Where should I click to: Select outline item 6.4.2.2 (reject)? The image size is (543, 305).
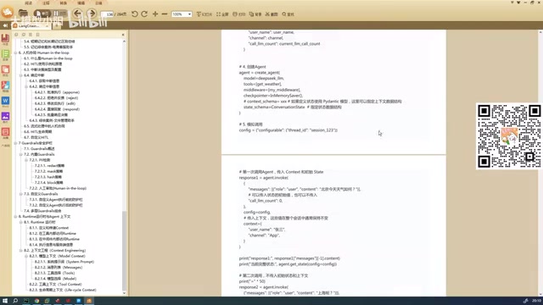(x=57, y=98)
